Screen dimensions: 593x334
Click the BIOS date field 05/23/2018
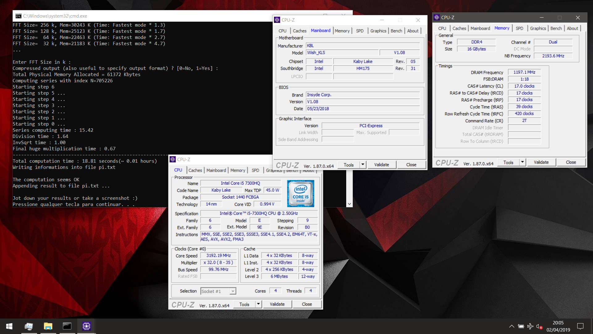[x=363, y=109]
